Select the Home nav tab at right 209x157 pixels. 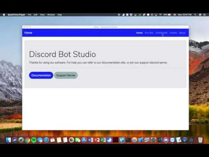(x=139, y=33)
